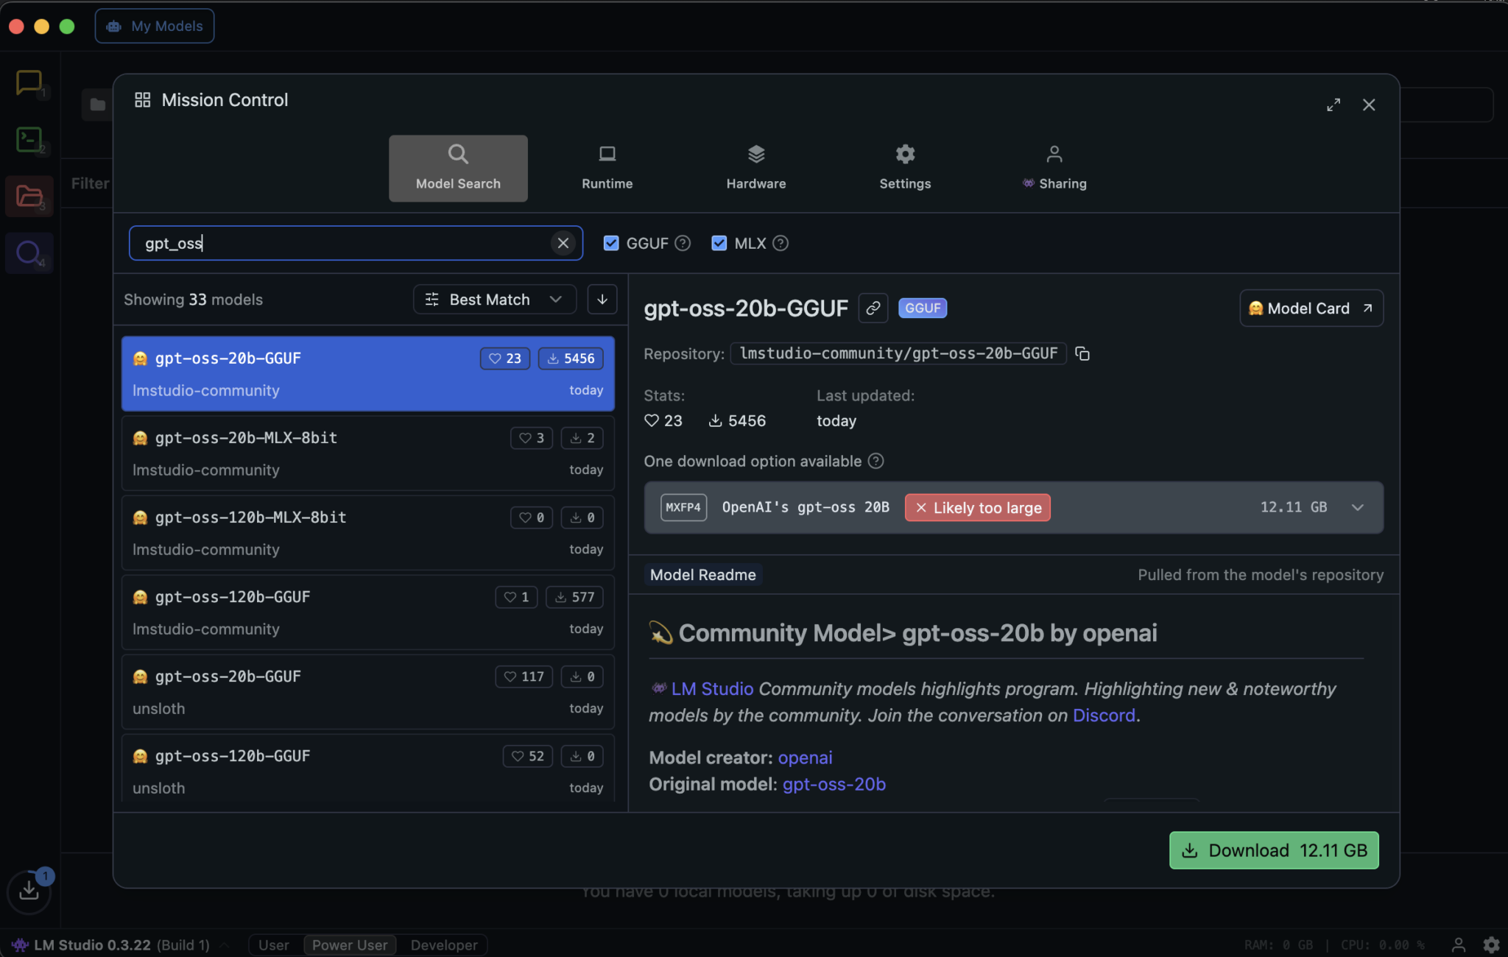
Task: Open My Models dropdown in title bar
Action: coord(155,26)
